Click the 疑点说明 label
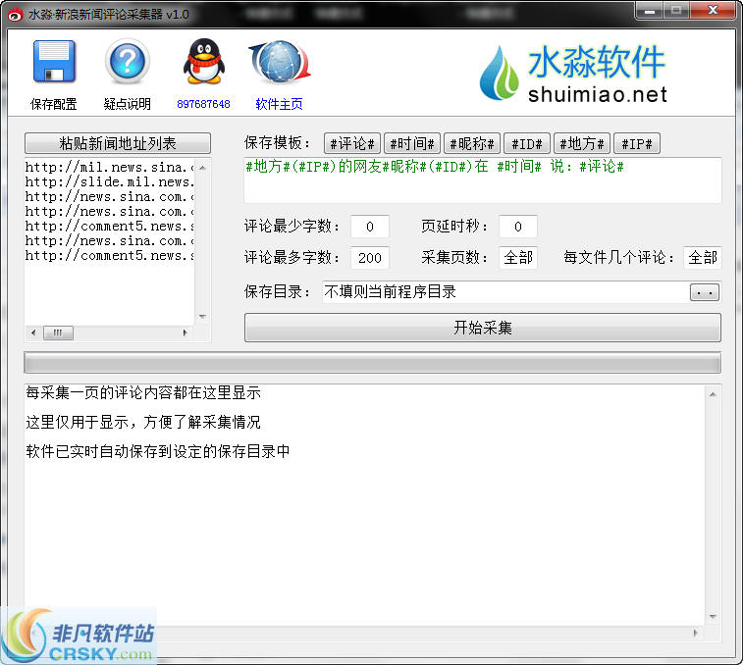The height and width of the screenshot is (665, 743). click(x=127, y=104)
